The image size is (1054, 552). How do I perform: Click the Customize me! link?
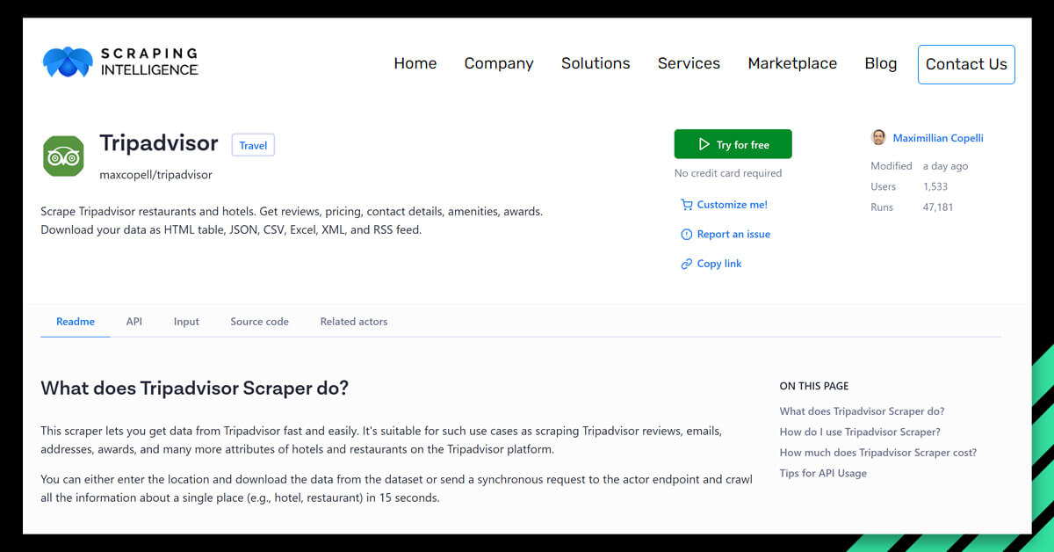[733, 205]
